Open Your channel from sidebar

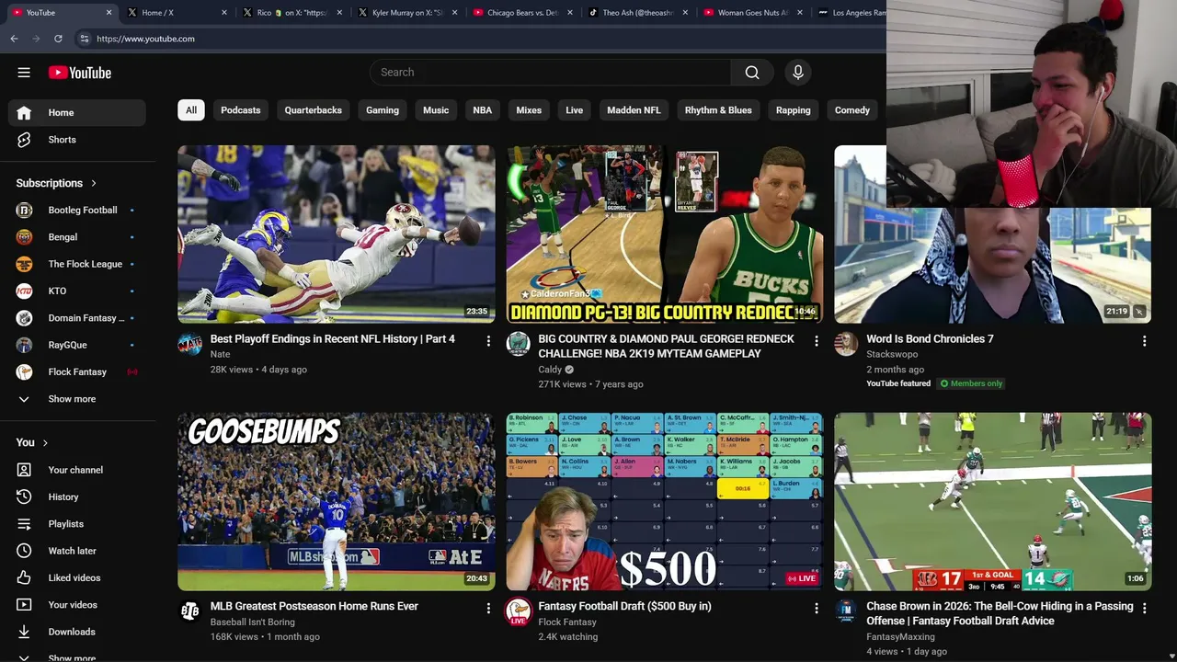[77, 470]
